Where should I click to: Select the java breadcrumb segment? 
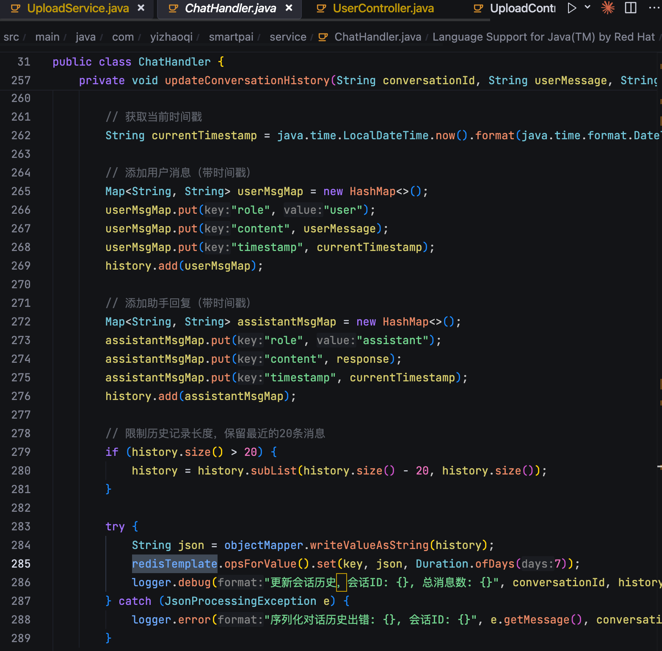86,37
